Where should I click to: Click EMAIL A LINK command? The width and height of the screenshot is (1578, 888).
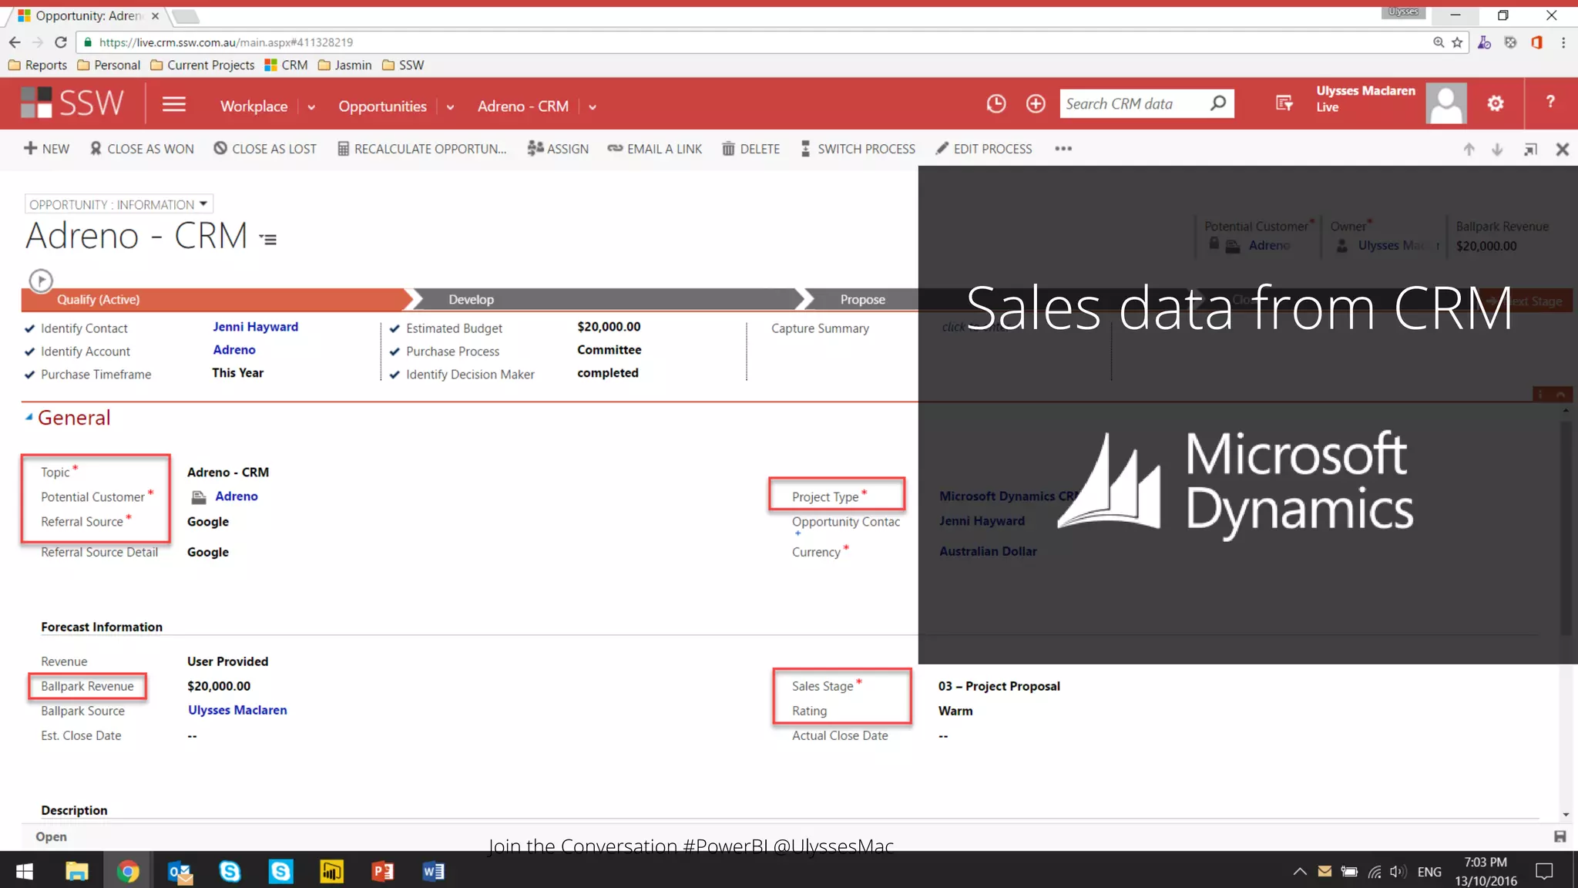tap(654, 149)
